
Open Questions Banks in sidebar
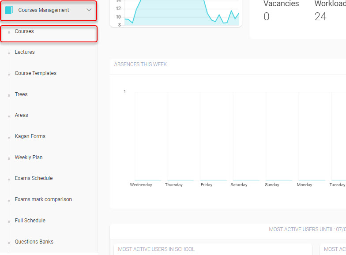[34, 242]
